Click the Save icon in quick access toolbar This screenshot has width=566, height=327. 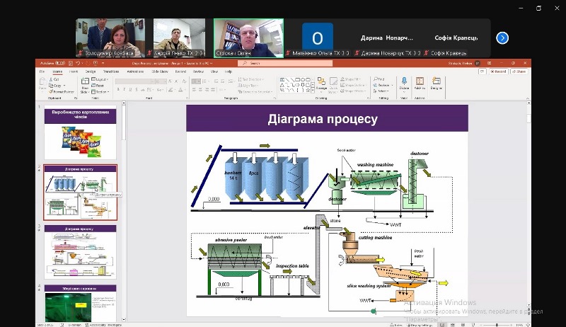point(71,63)
